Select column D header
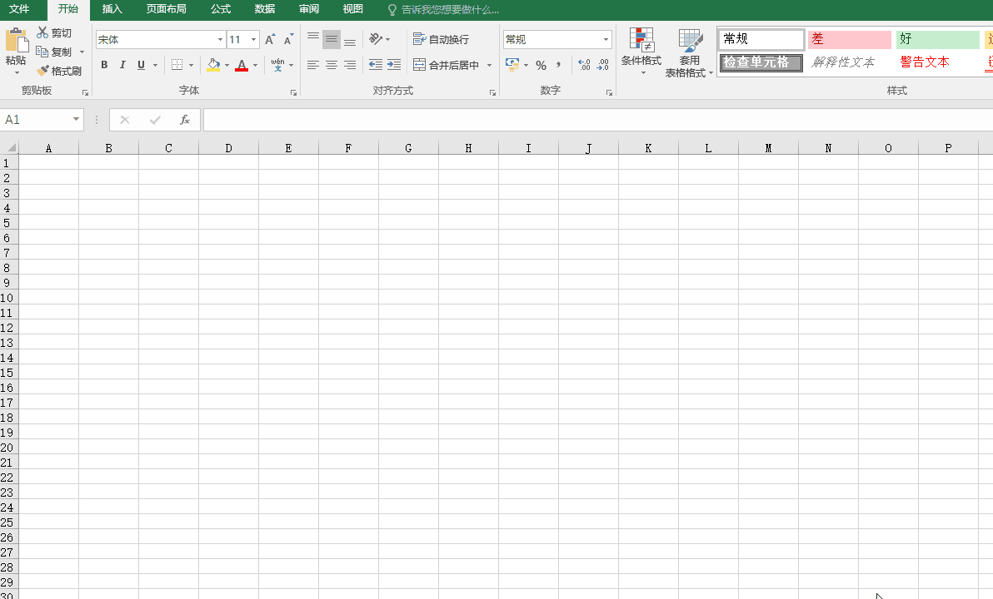The height and width of the screenshot is (599, 993). [x=228, y=148]
